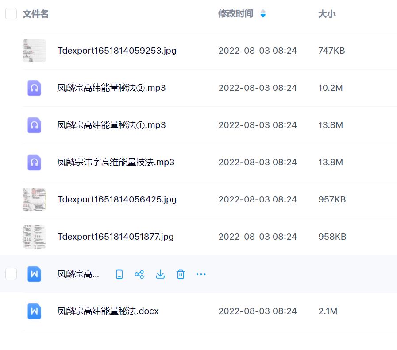The width and height of the screenshot is (397, 350).
Task: Open thumbnail of Tdexport1651814056425.jpg
Action: pos(34,199)
